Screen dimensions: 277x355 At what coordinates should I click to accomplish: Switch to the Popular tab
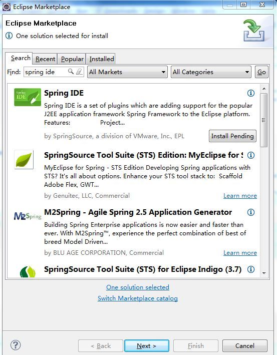click(x=72, y=59)
